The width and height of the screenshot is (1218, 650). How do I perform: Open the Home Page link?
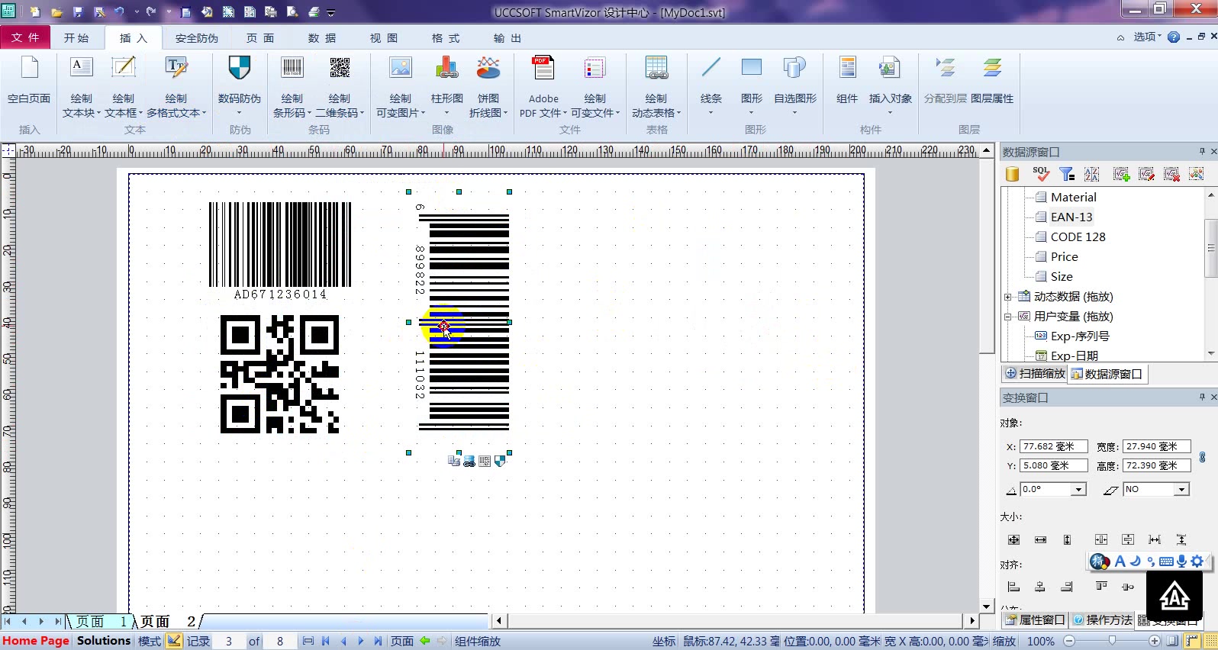click(x=36, y=641)
